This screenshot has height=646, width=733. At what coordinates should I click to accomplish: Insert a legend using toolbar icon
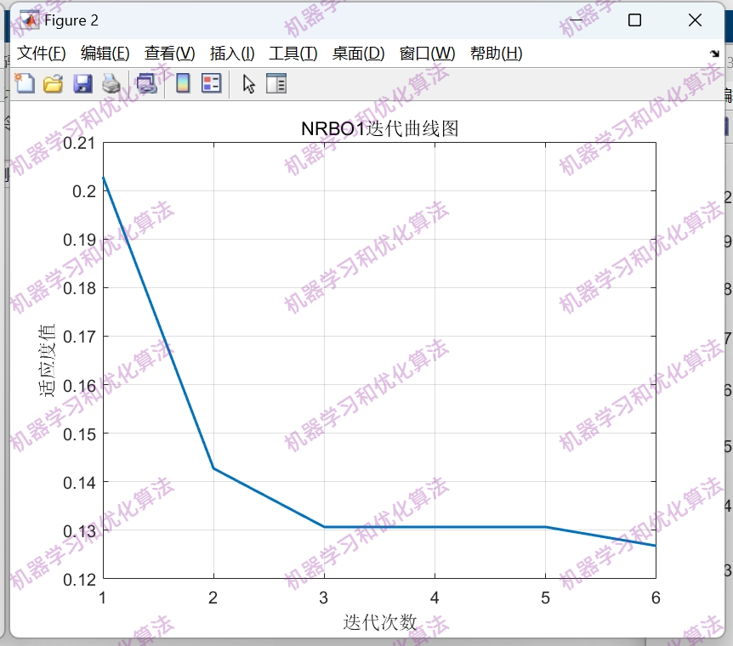[x=211, y=84]
